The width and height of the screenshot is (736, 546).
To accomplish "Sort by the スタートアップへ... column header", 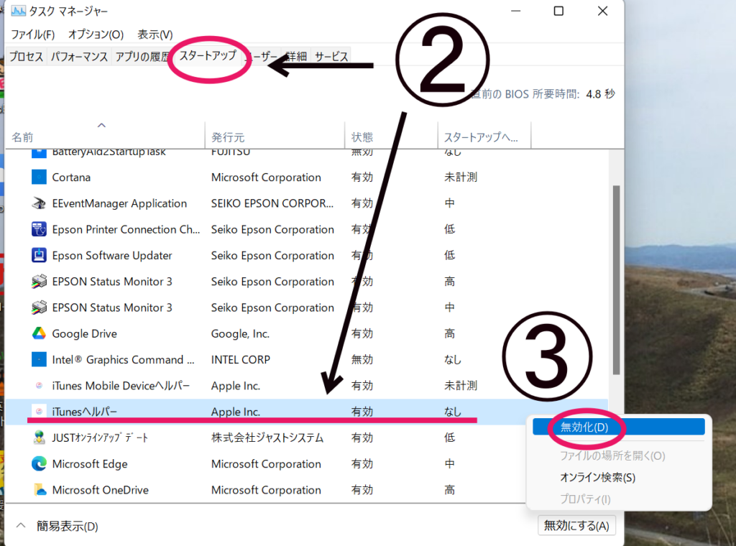I will point(484,136).
